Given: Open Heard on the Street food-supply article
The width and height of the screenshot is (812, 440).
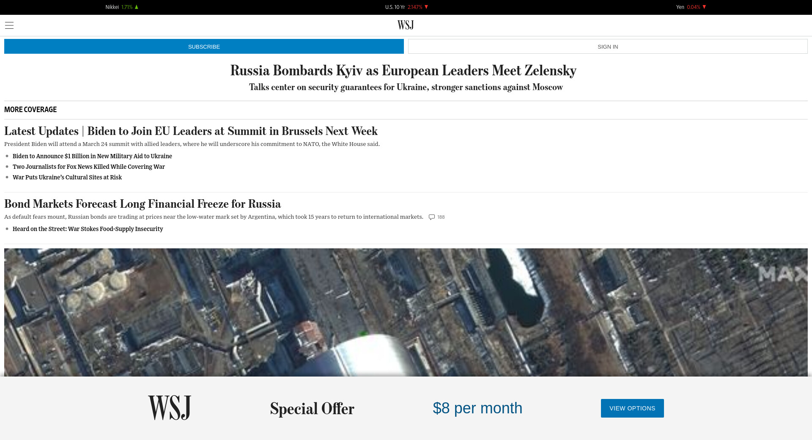Looking at the screenshot, I should 88,229.
